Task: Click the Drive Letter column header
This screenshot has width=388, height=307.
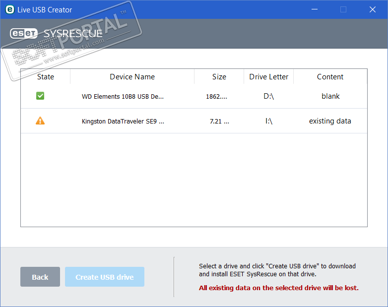Action: [269, 77]
